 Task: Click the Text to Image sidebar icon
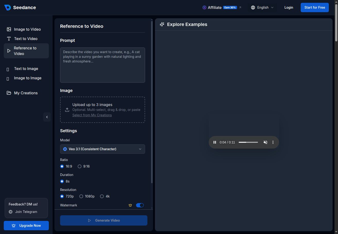click(x=8, y=69)
